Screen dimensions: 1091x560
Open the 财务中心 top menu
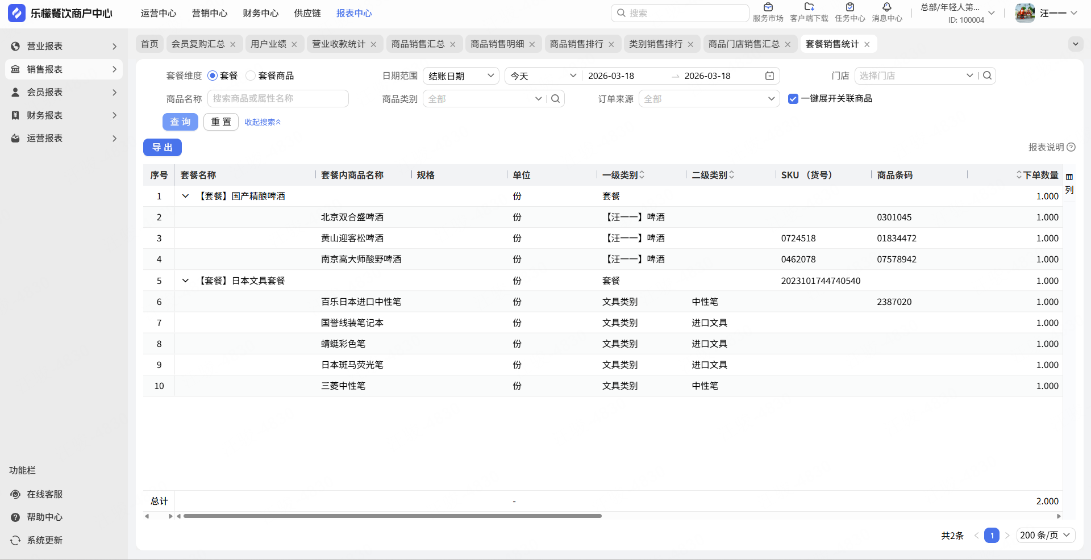[260, 13]
